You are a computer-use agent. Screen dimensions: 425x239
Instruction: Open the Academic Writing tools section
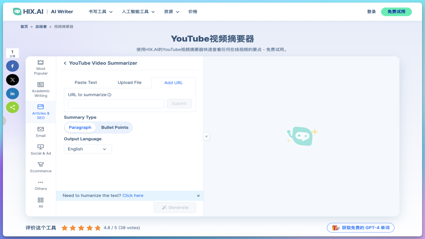tap(40, 90)
